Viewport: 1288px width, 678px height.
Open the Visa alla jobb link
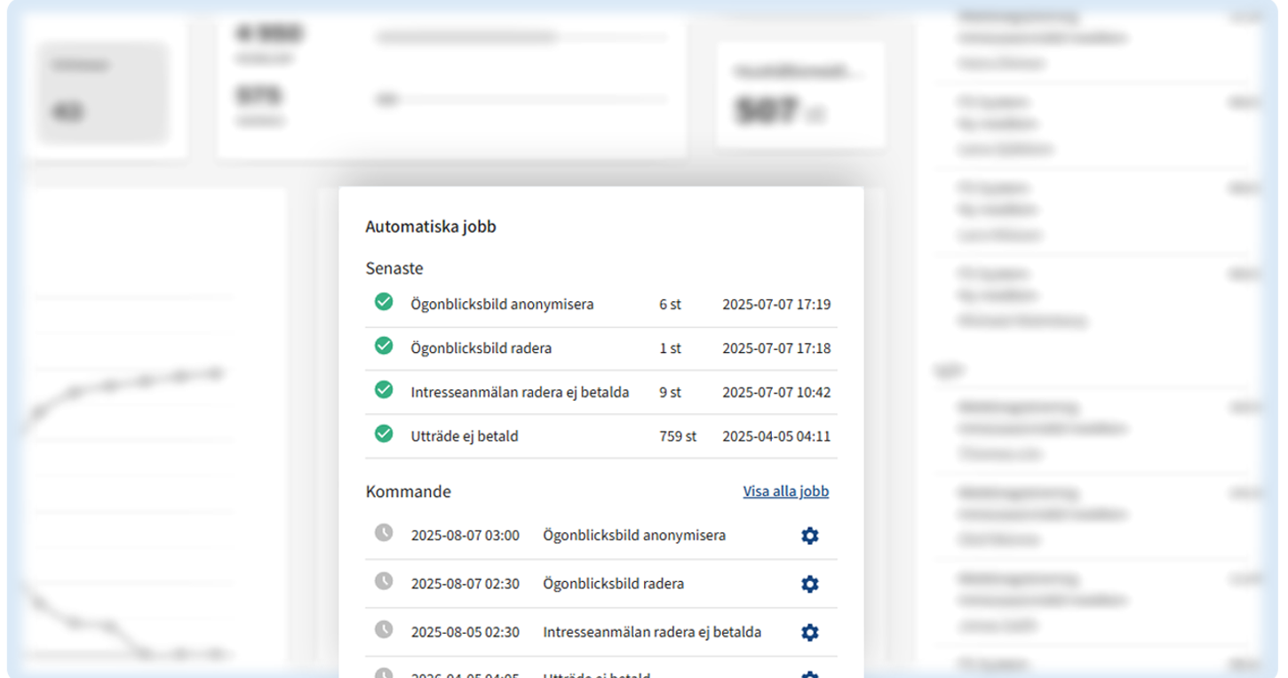(x=785, y=491)
